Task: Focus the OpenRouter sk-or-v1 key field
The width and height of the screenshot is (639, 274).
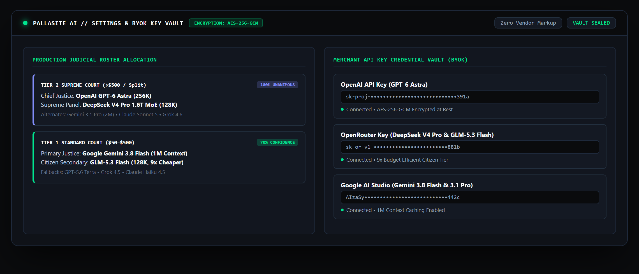Action: coord(470,147)
